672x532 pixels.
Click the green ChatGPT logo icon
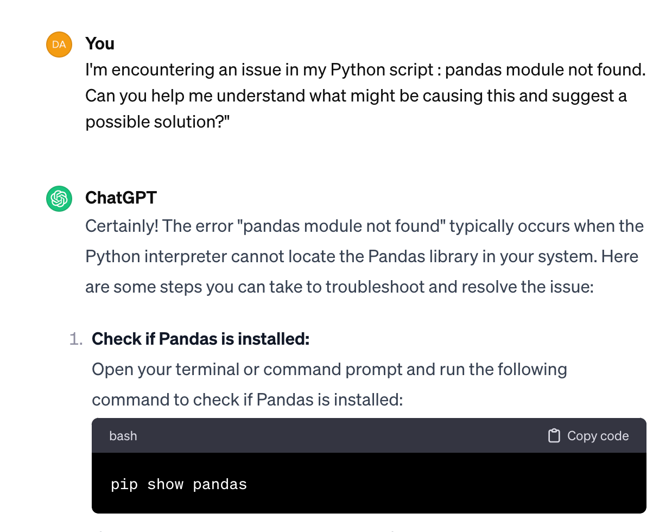[59, 199]
